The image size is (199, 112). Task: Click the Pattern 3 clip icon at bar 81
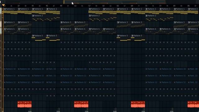tap(175, 22)
